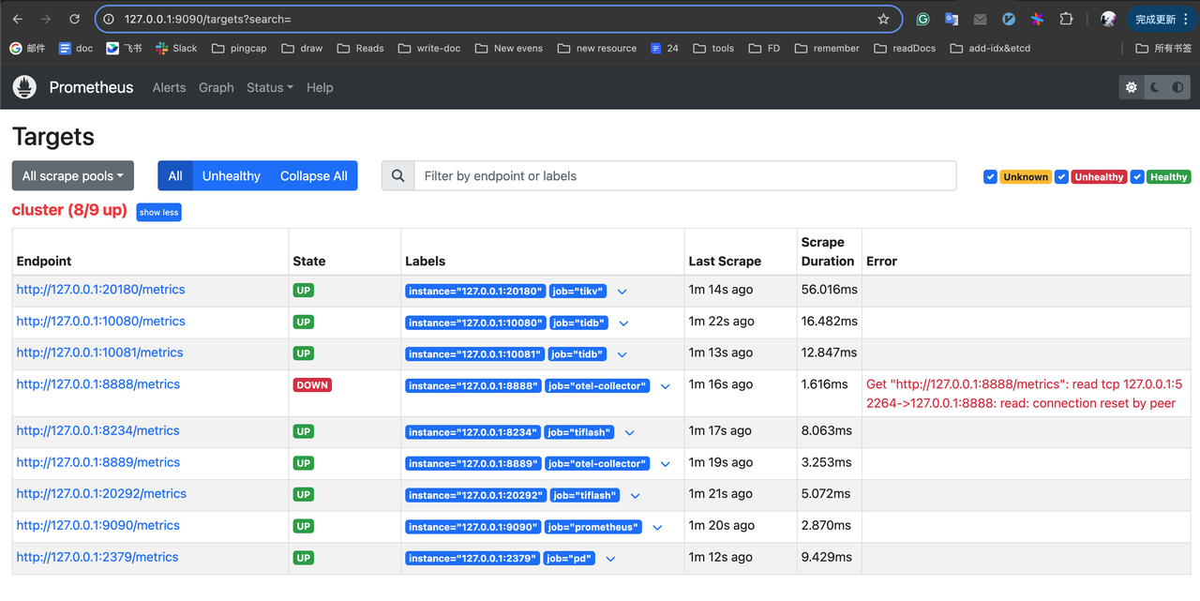Open the 所有书签 all bookmarks folder

coord(1163,48)
